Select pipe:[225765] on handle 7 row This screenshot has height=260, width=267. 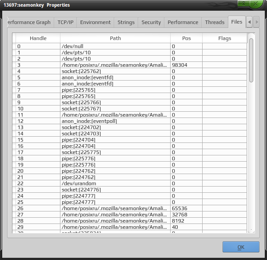(x=79, y=90)
